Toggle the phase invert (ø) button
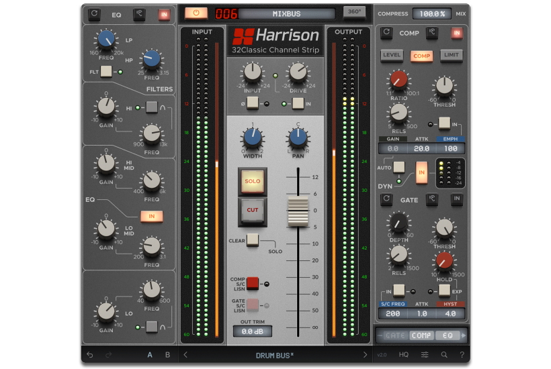The height and width of the screenshot is (369, 551). (x=252, y=103)
